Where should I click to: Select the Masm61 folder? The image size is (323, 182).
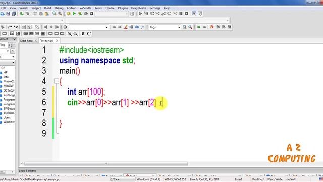click(x=9, y=81)
